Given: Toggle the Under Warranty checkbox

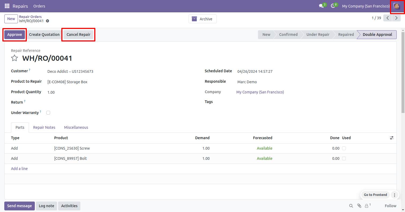Looking at the screenshot, I should pos(48,113).
